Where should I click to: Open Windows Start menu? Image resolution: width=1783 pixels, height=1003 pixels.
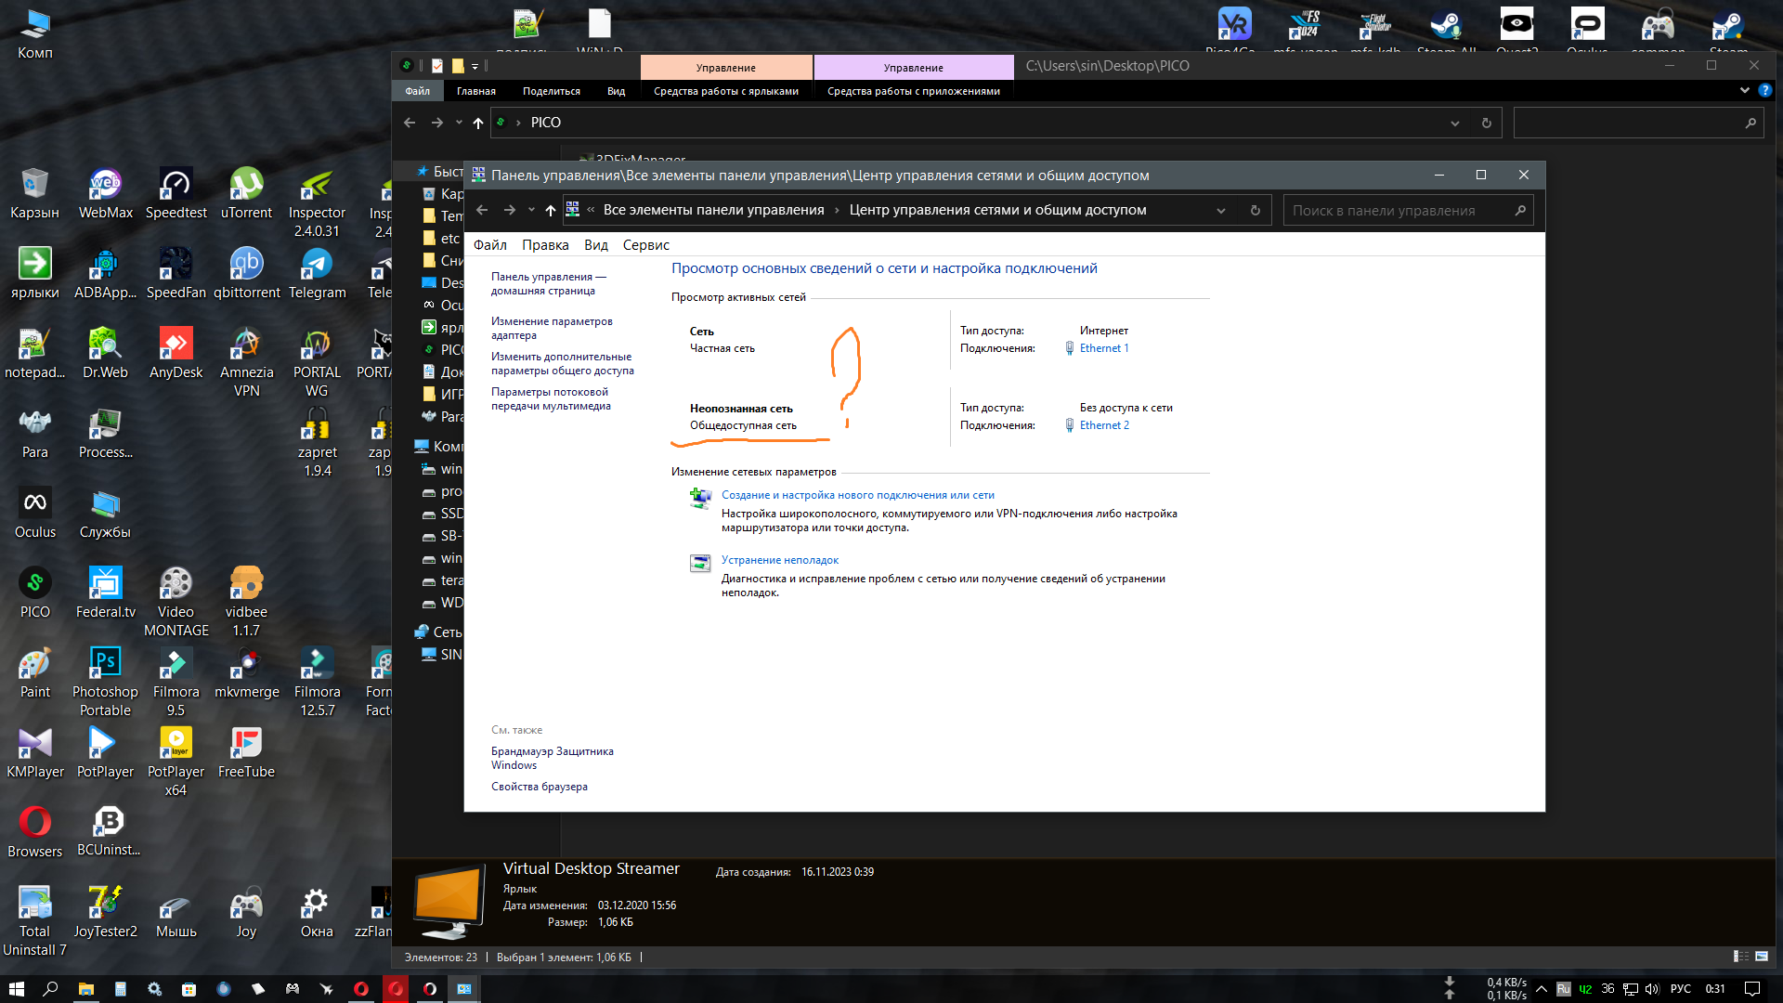point(16,989)
